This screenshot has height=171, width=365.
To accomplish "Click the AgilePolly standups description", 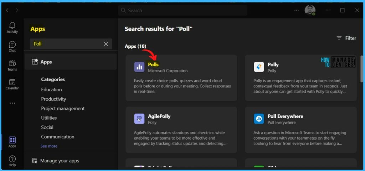I will pyautogui.click(x=180, y=138).
